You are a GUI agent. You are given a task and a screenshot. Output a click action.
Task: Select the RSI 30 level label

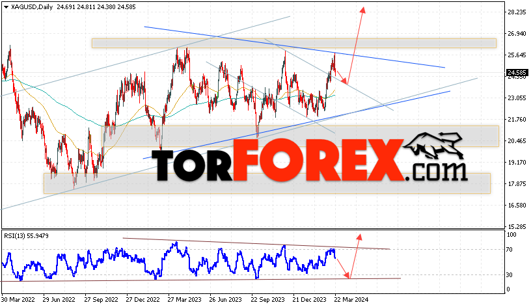tap(510, 275)
